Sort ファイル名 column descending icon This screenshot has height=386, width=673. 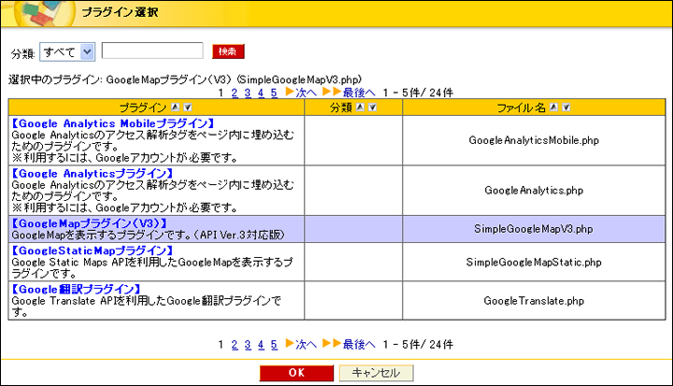pos(566,108)
